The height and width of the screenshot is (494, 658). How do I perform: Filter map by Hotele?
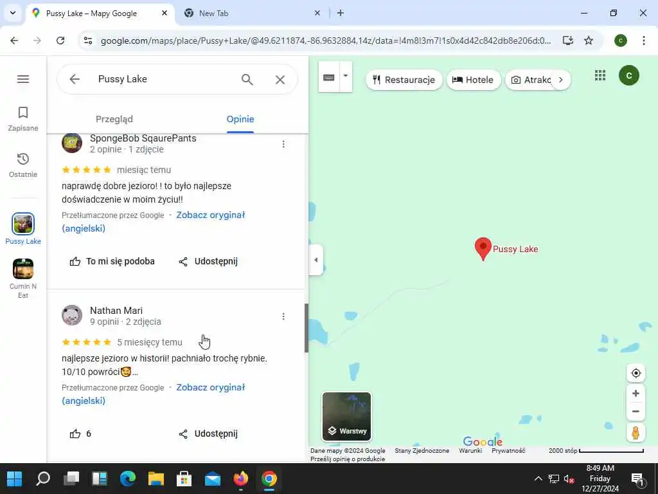[x=474, y=80]
